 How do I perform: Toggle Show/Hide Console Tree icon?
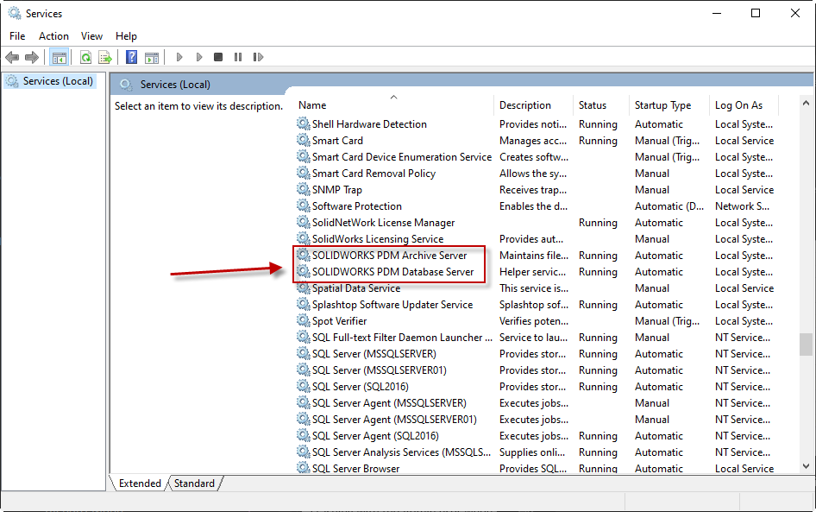click(x=60, y=57)
